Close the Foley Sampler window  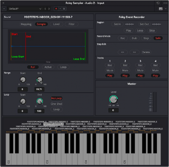pyautogui.click(x=3, y=3)
